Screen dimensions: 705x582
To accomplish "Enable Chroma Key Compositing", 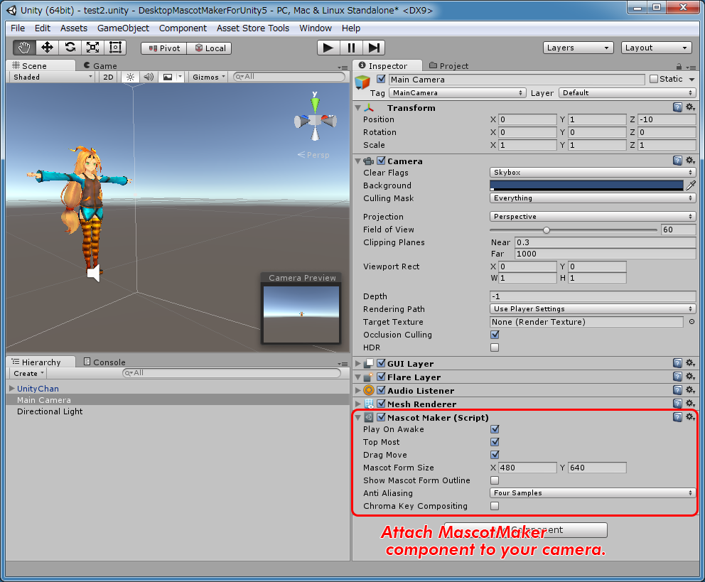I will click(x=495, y=506).
